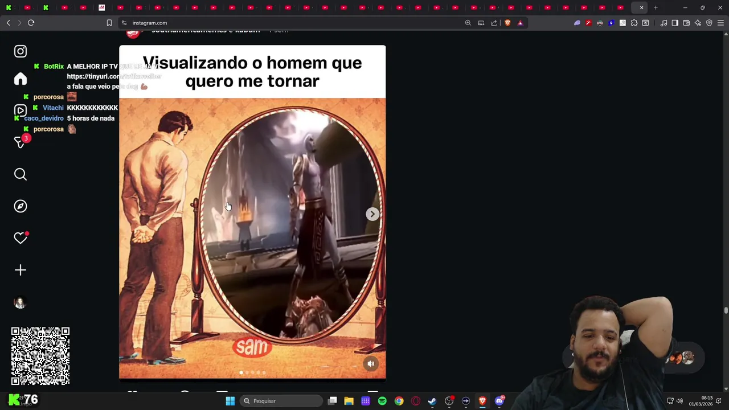
Task: Open Discord from the taskbar
Action: click(499, 401)
